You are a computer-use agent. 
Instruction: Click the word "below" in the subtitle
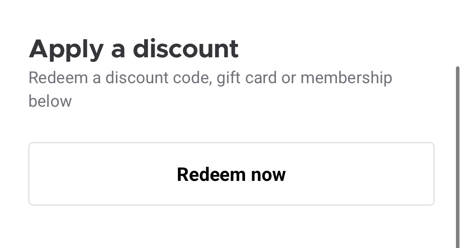pyautogui.click(x=50, y=101)
